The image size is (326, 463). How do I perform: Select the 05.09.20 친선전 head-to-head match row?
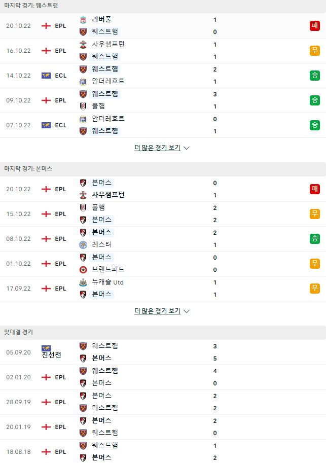point(163,352)
